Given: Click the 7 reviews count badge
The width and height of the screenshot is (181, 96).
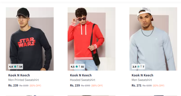Looking at the screenshot, I should click(143, 67).
